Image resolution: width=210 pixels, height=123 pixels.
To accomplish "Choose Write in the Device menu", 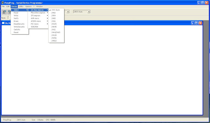I will pos(20,16).
